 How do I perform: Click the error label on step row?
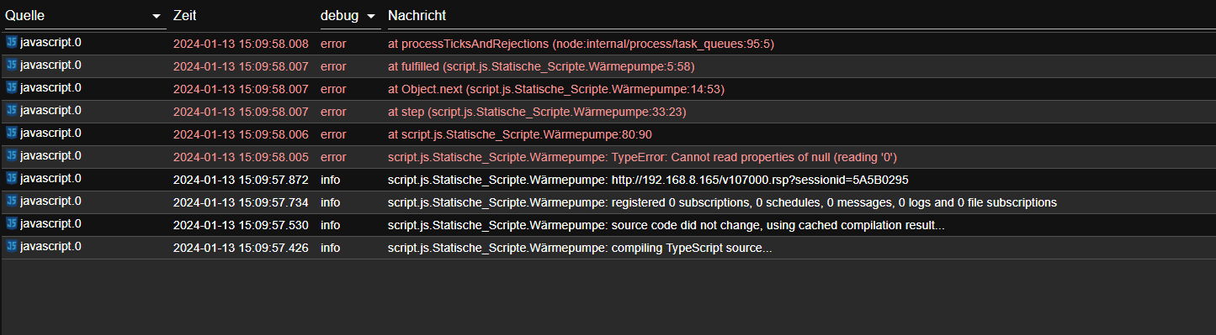coord(333,111)
